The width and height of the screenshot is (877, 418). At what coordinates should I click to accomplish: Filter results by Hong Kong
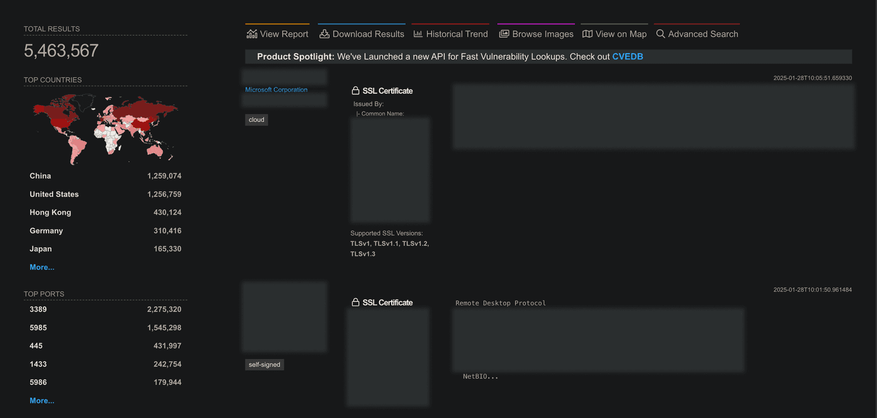[50, 212]
